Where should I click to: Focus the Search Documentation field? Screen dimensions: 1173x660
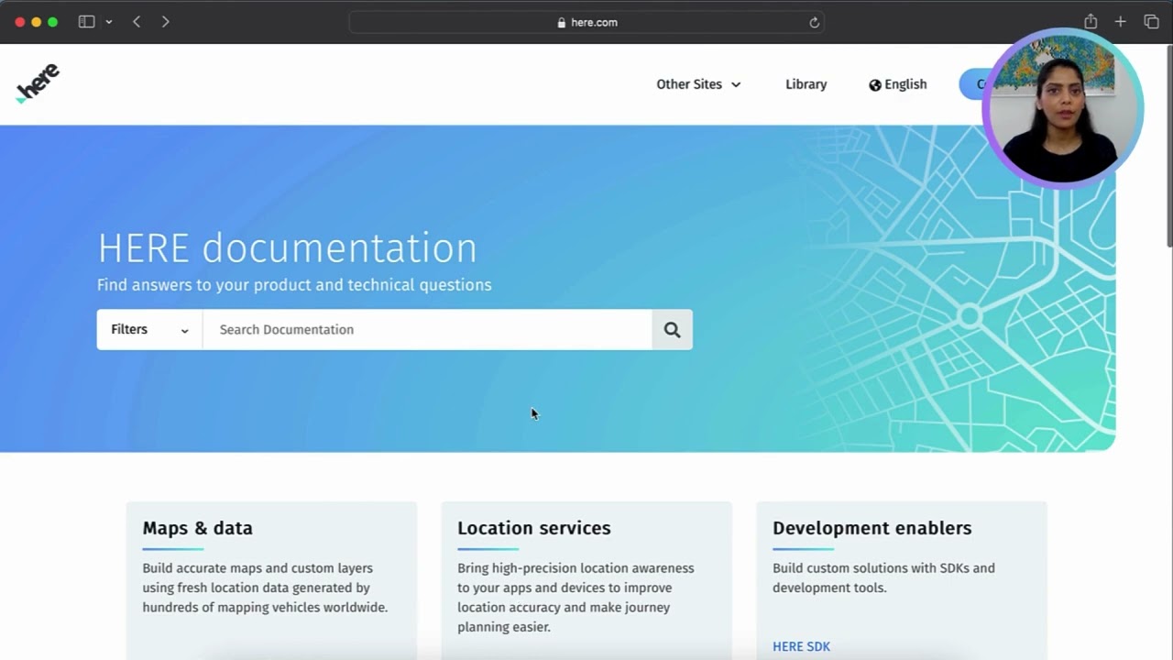(427, 329)
